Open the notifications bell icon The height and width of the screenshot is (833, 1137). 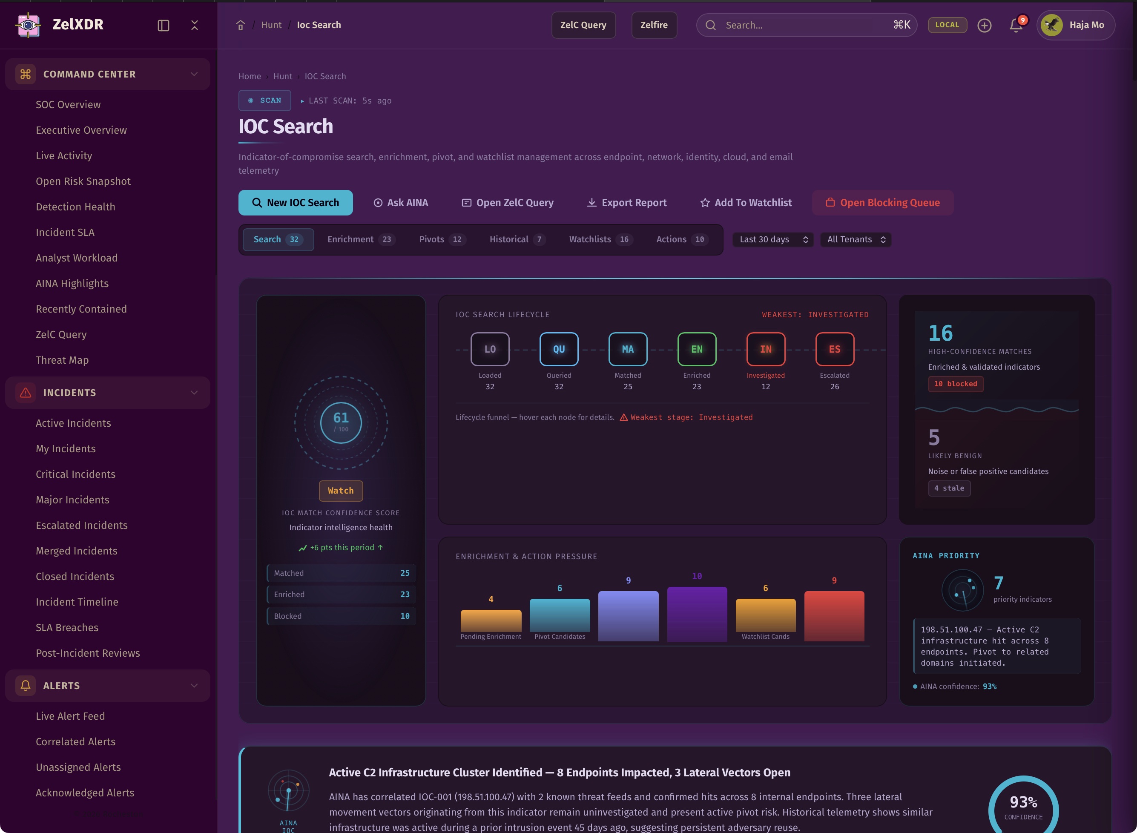(x=1016, y=25)
